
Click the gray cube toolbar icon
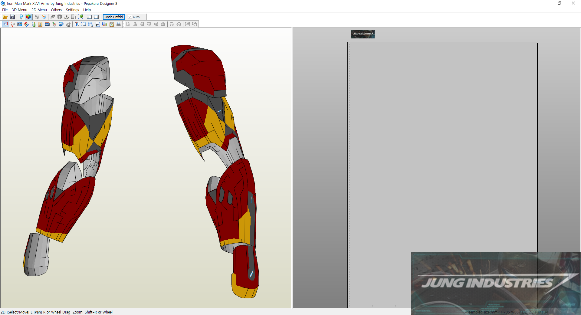[37, 17]
